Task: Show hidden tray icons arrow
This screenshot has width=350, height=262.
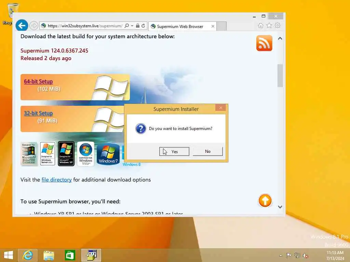Action: click(x=281, y=256)
